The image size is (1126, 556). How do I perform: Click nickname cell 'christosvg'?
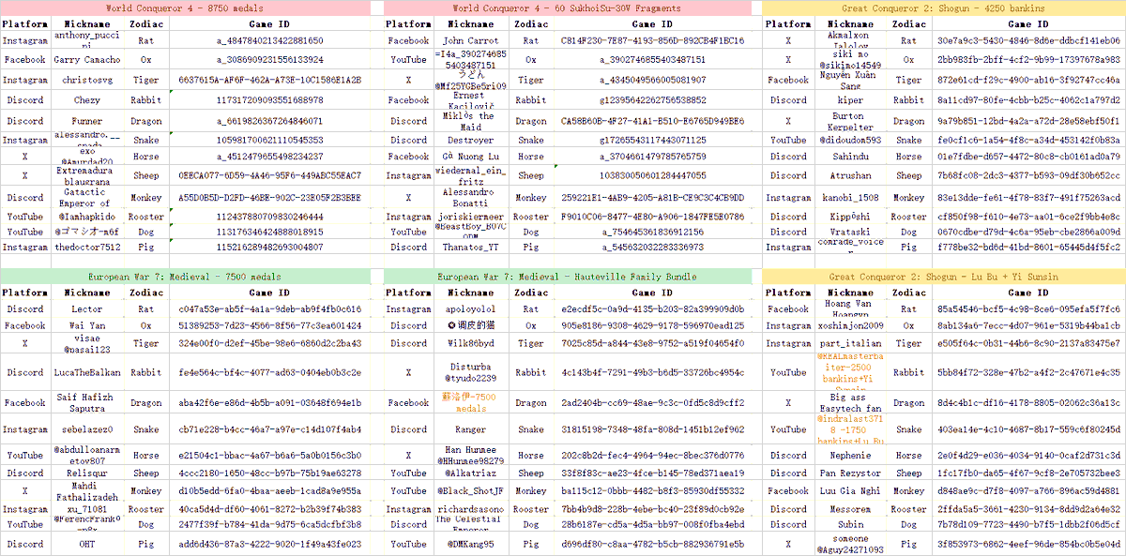pyautogui.click(x=87, y=81)
